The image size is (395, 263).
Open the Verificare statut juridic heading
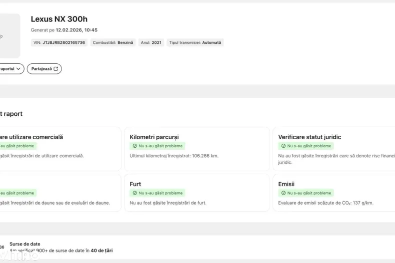coord(309,137)
